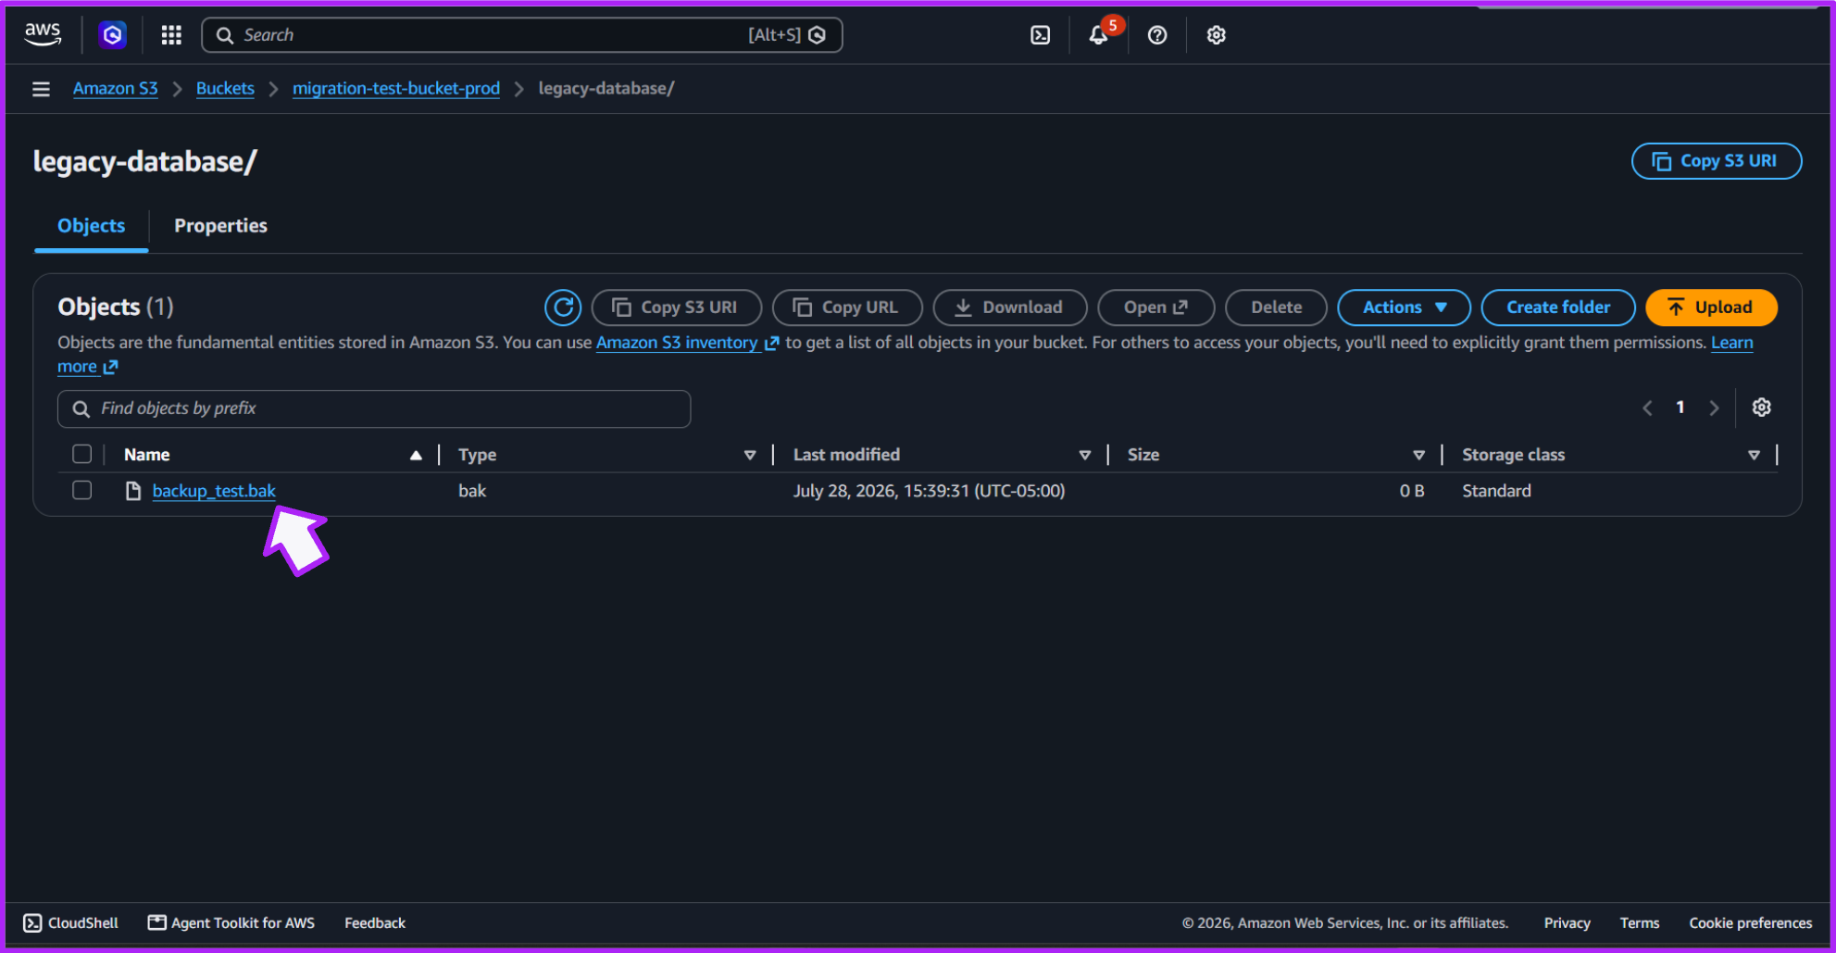Viewport: 1836px width, 953px height.
Task: Select all objects with the header checkbox
Action: coord(82,454)
